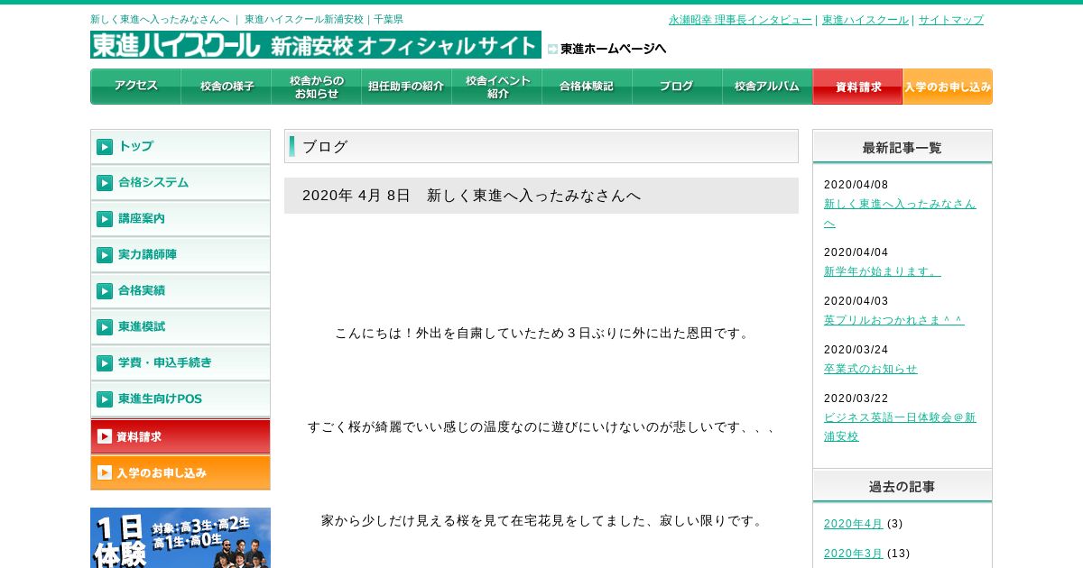
Task: Open the サイトマップ link
Action: 951,20
